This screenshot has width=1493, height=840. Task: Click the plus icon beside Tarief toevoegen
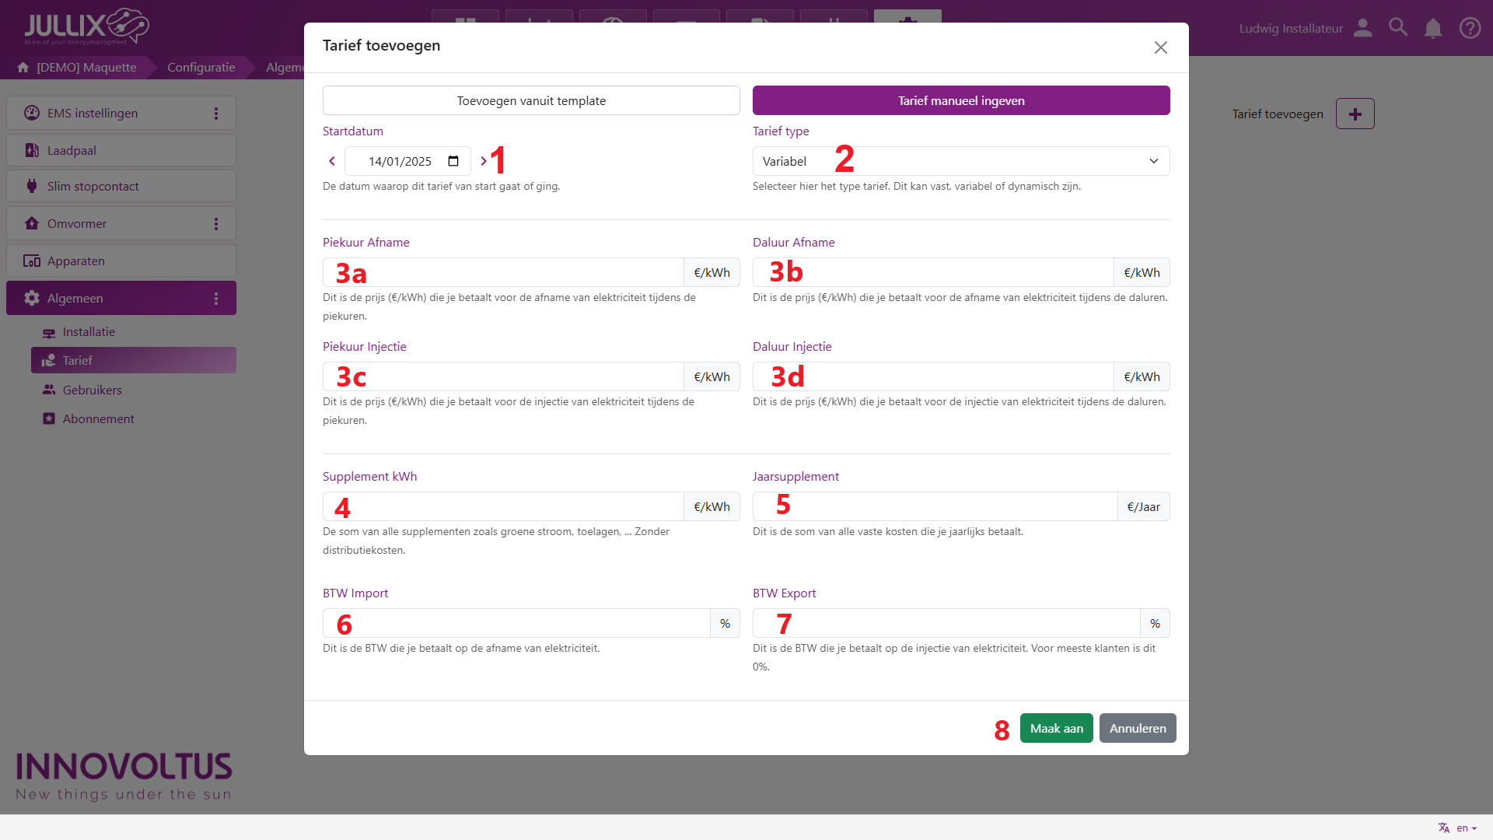tap(1355, 114)
